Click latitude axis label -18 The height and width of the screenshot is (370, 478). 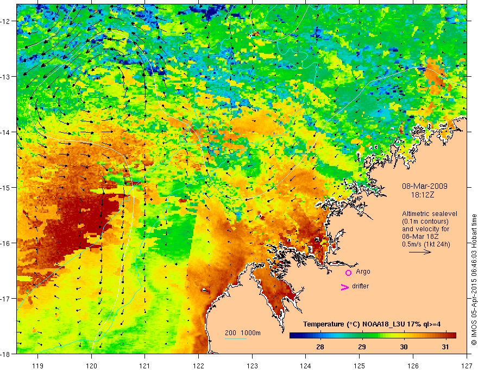(6, 354)
